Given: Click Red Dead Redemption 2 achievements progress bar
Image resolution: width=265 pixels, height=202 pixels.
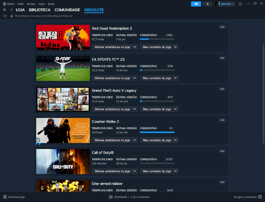Looking at the screenshot, I should pos(157,39).
